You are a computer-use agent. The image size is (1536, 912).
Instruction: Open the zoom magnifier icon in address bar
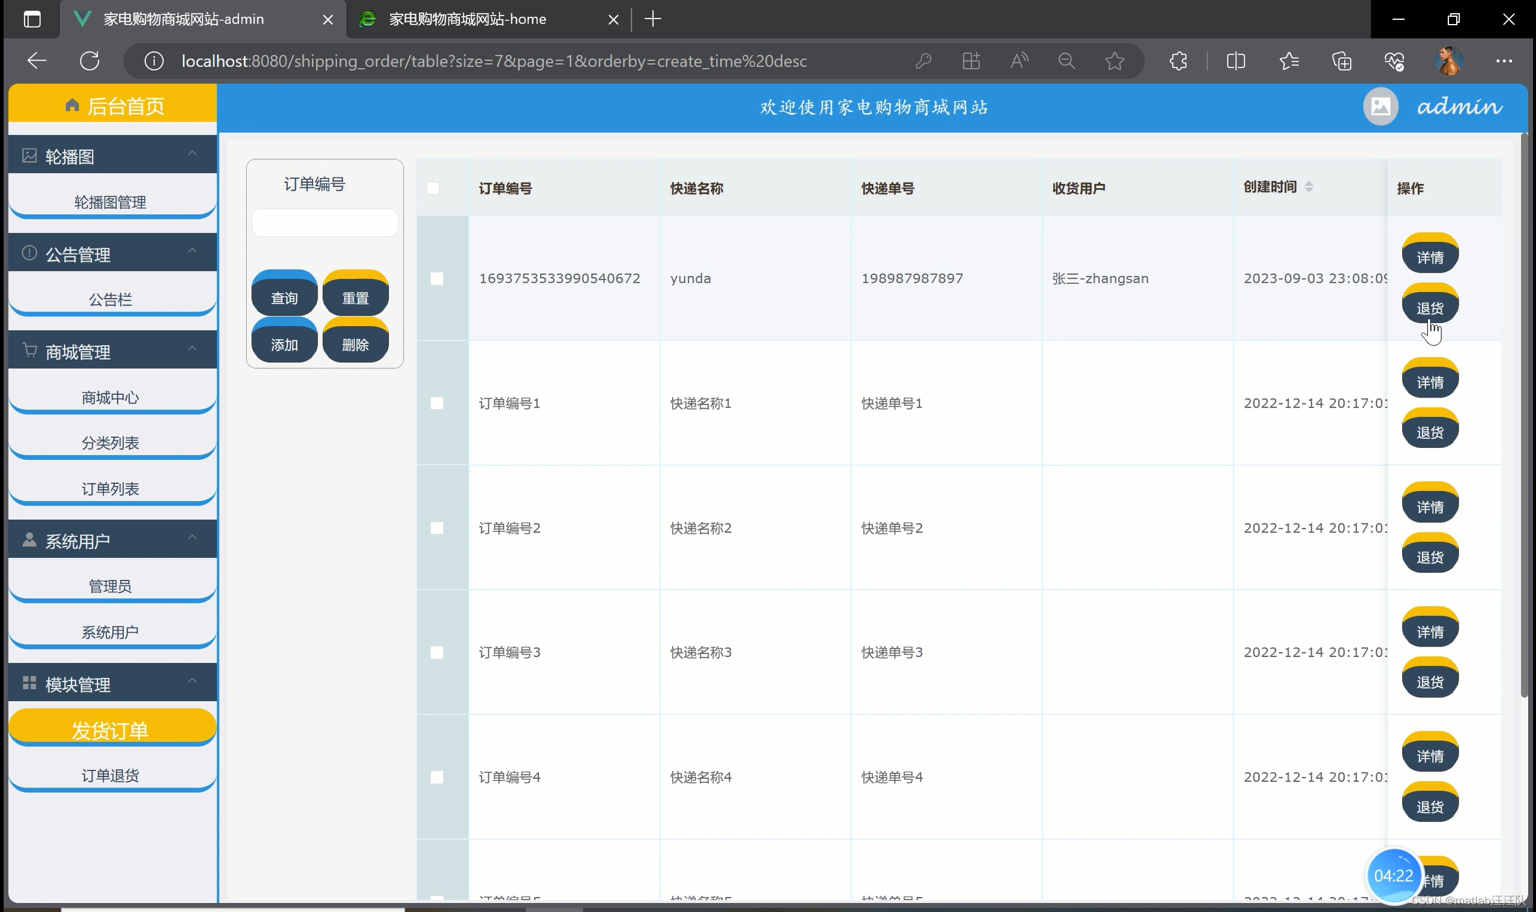pos(1067,61)
